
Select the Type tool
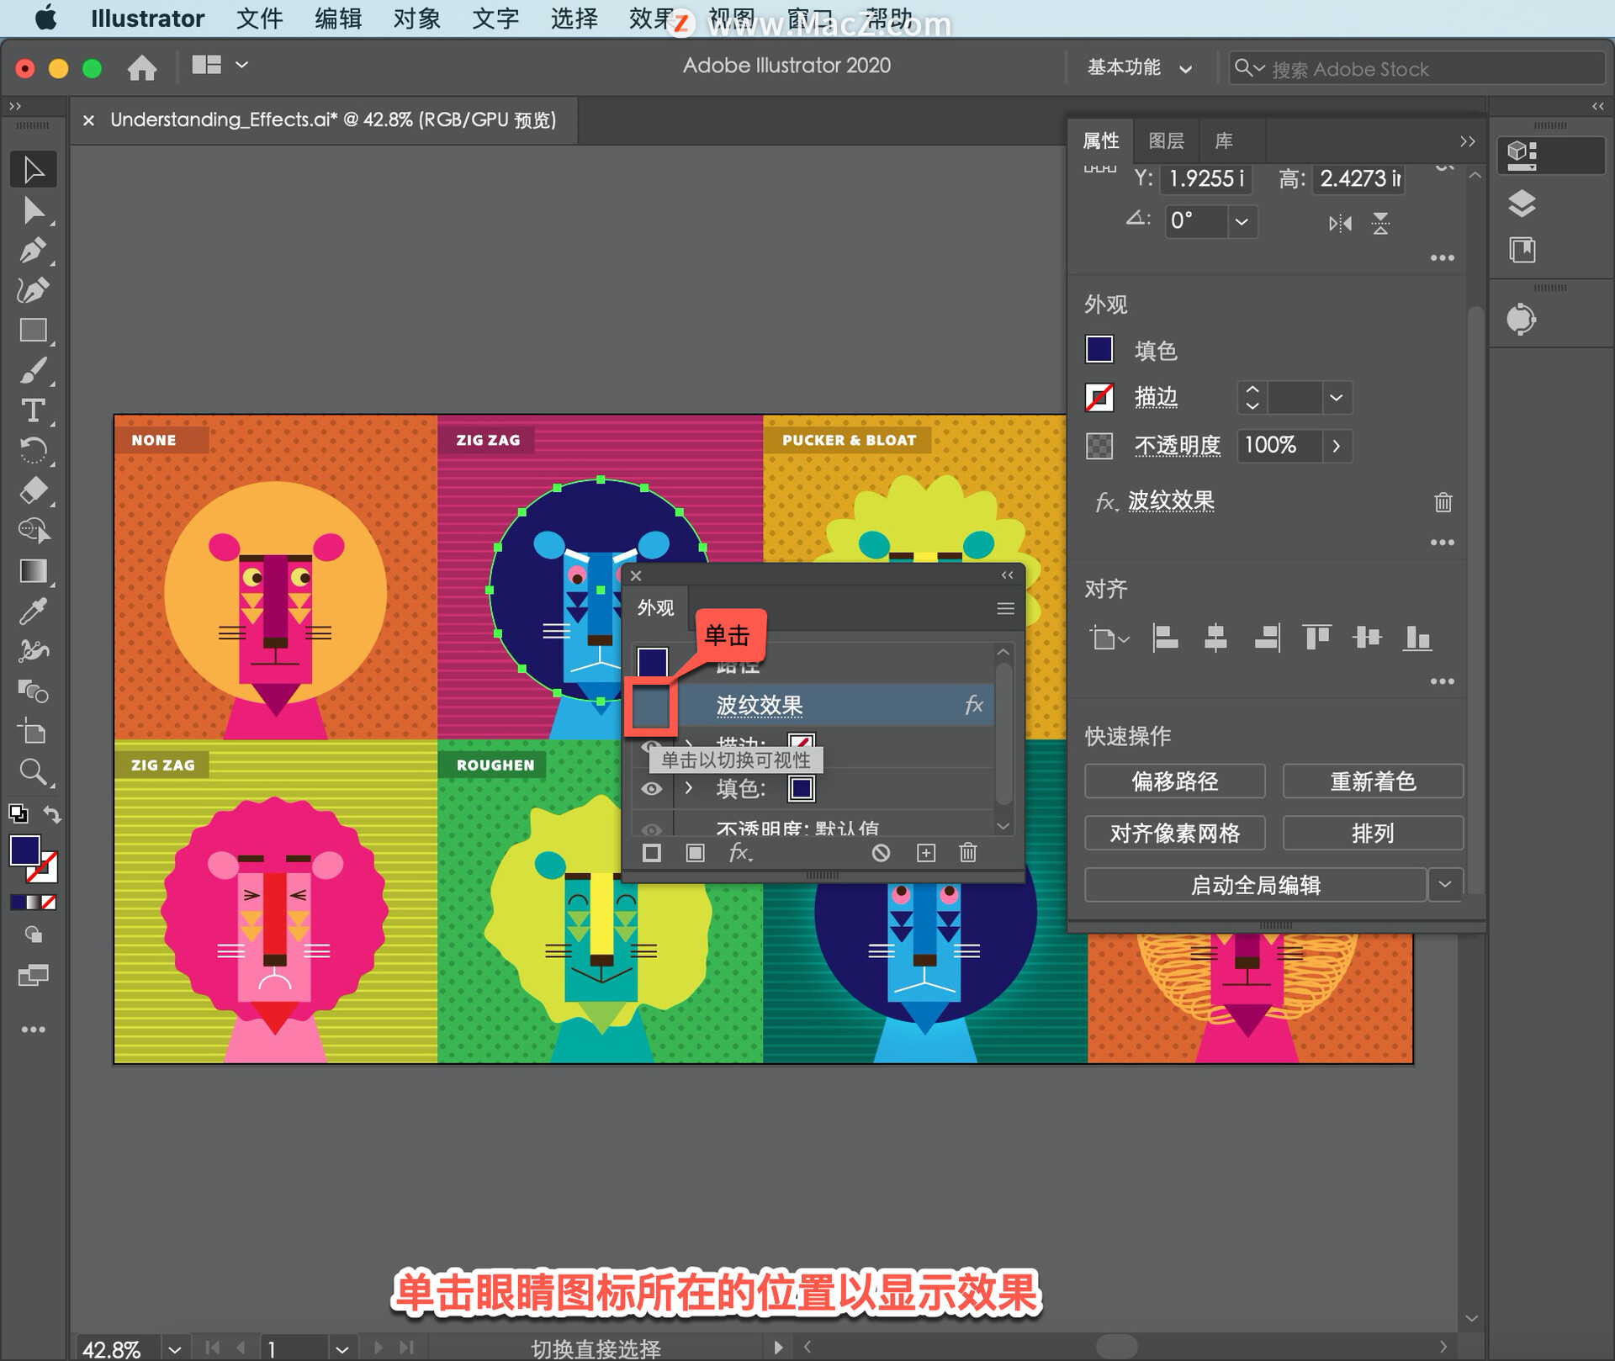point(34,410)
